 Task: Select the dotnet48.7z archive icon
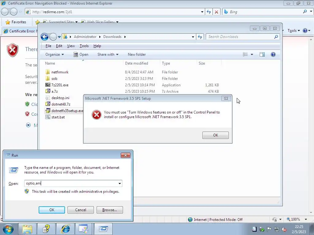[48, 104]
